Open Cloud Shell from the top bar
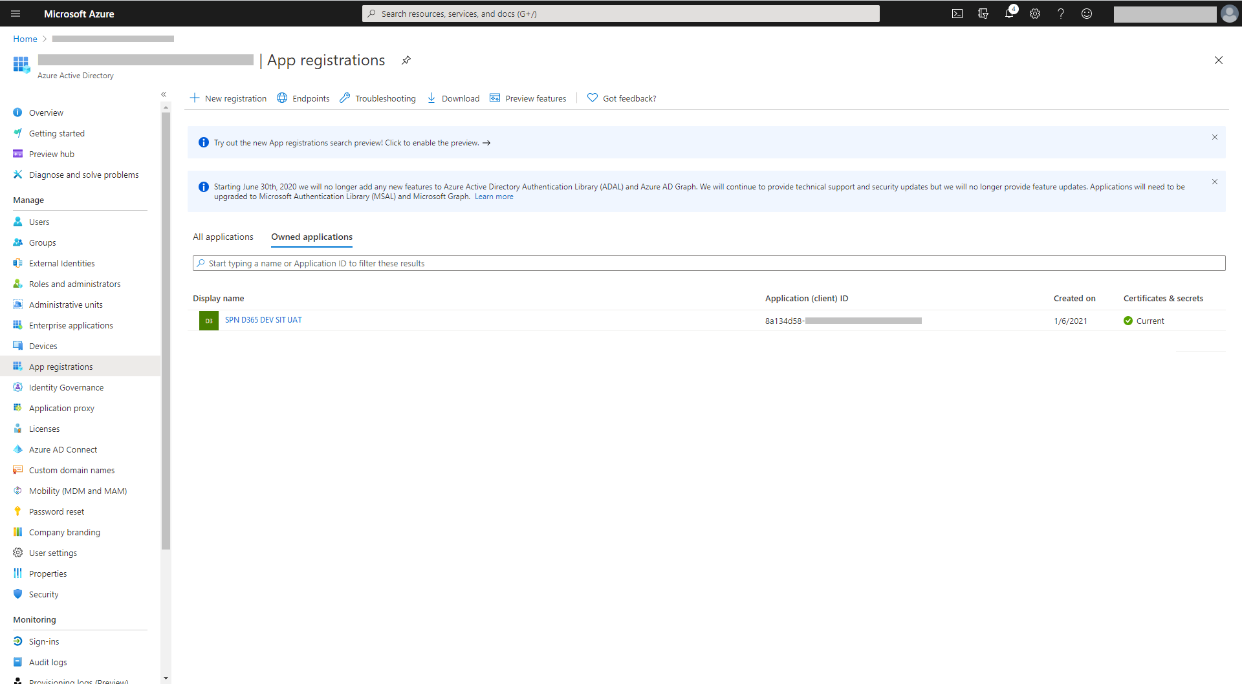Viewport: 1242px width, 684px height. coord(957,14)
